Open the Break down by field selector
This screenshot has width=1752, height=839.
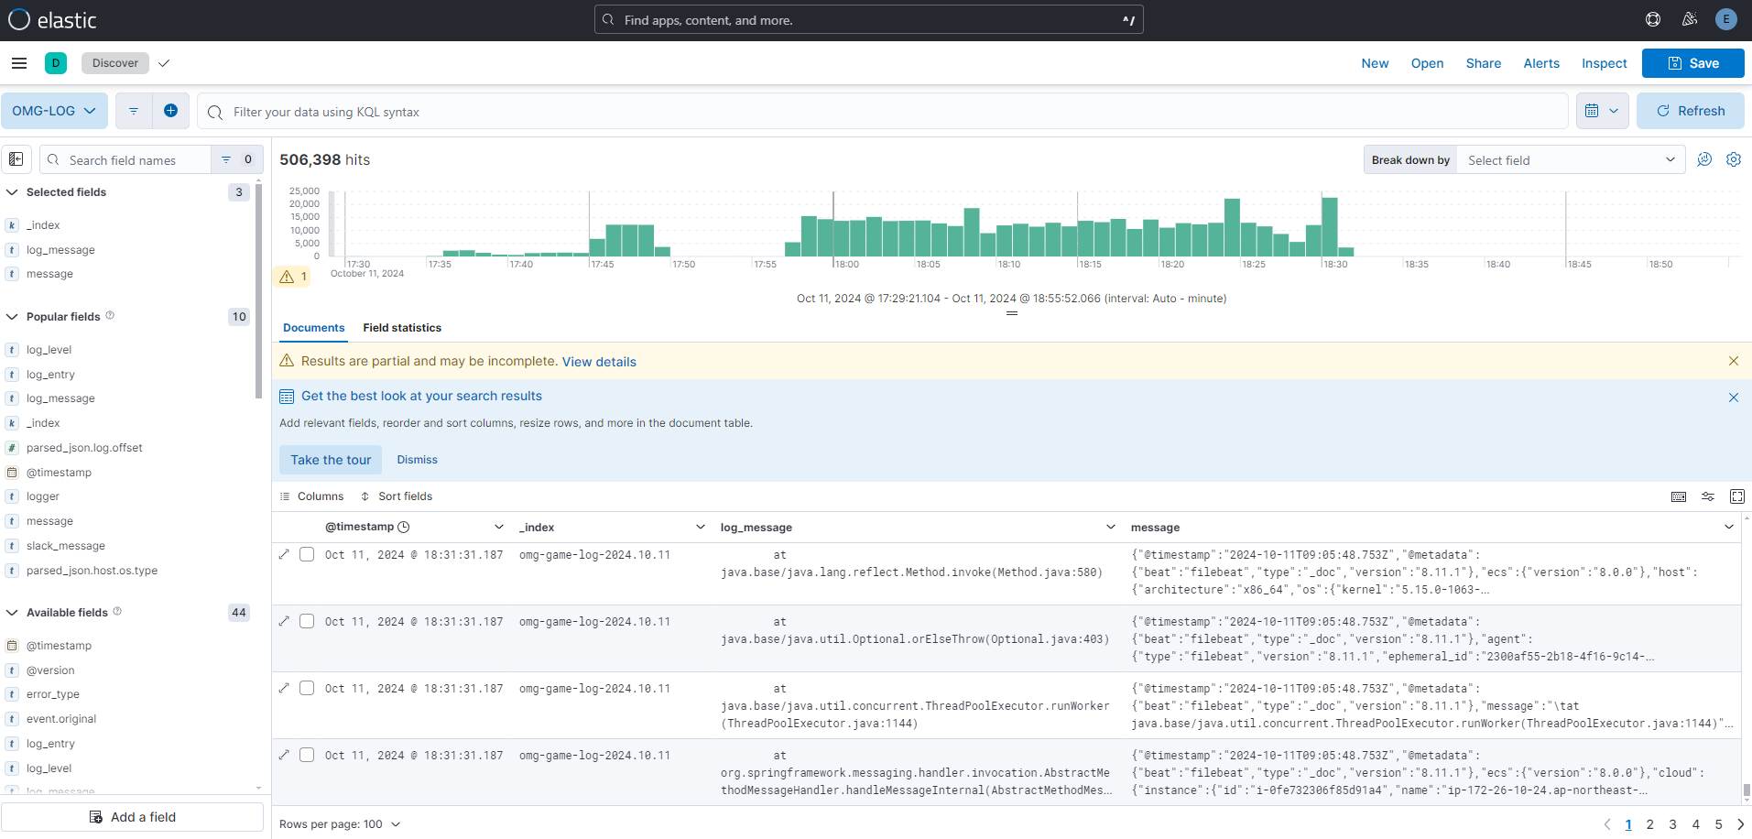(x=1570, y=160)
